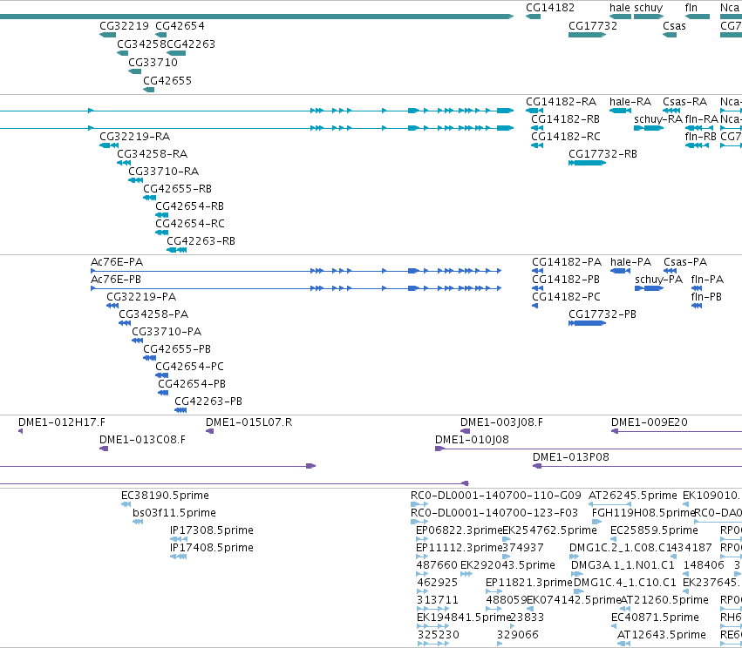Click protein fln-PA
This screenshot has width=742, height=648.
707,280
